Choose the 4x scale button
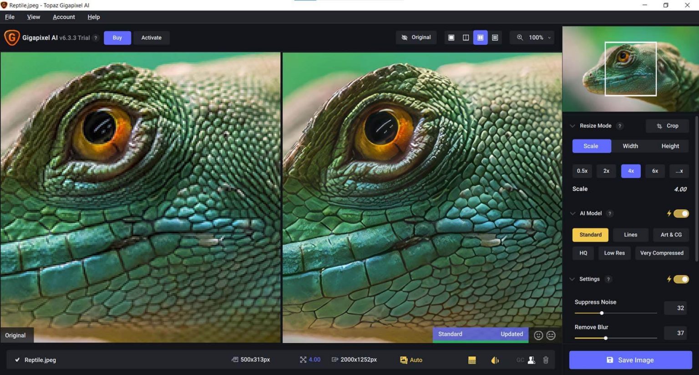This screenshot has width=699, height=375. click(x=631, y=171)
